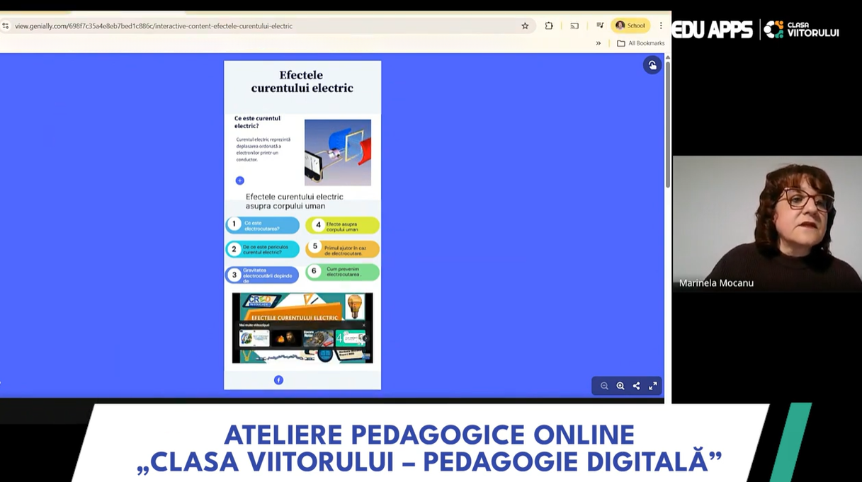Image resolution: width=862 pixels, height=482 pixels.
Task: Click the EDU APPS logo
Action: [x=712, y=30]
